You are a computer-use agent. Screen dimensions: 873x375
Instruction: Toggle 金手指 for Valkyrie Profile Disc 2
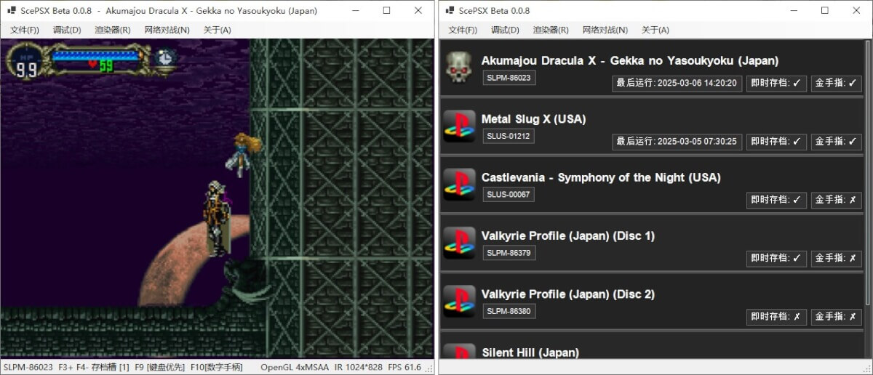[x=837, y=316]
